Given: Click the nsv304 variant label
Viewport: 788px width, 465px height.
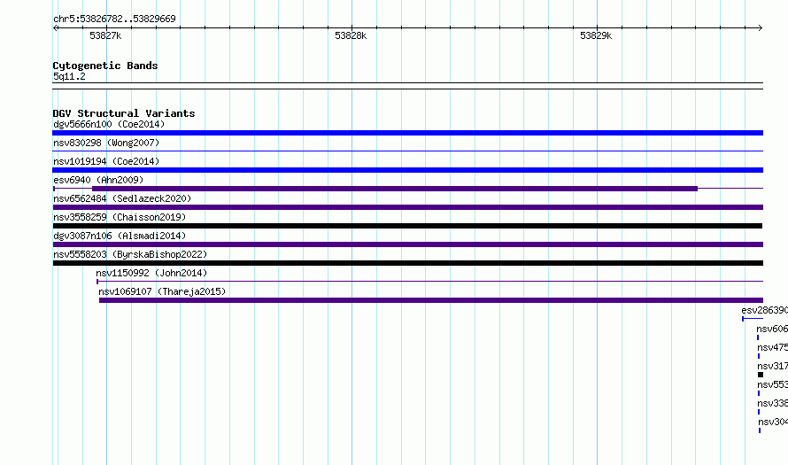Looking at the screenshot, I should coord(773,422).
